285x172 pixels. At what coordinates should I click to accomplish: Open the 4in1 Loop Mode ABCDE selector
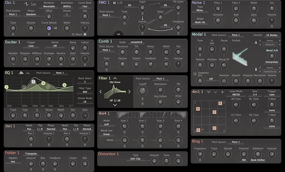pyautogui.click(x=236, y=95)
